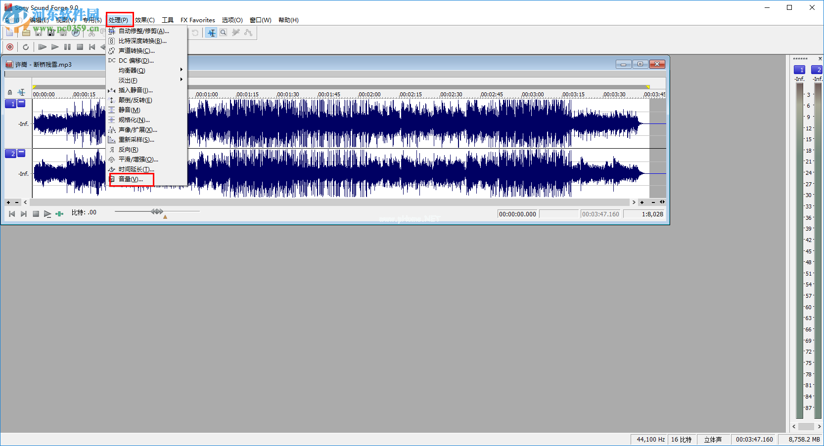Click the level zoom-out minus at bottom left

click(x=17, y=203)
